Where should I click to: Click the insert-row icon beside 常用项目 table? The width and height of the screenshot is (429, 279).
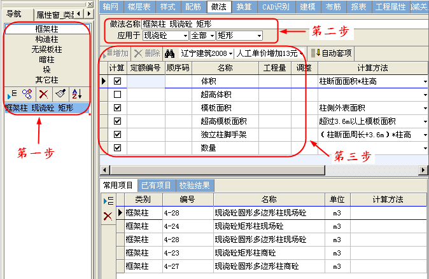click(108, 201)
